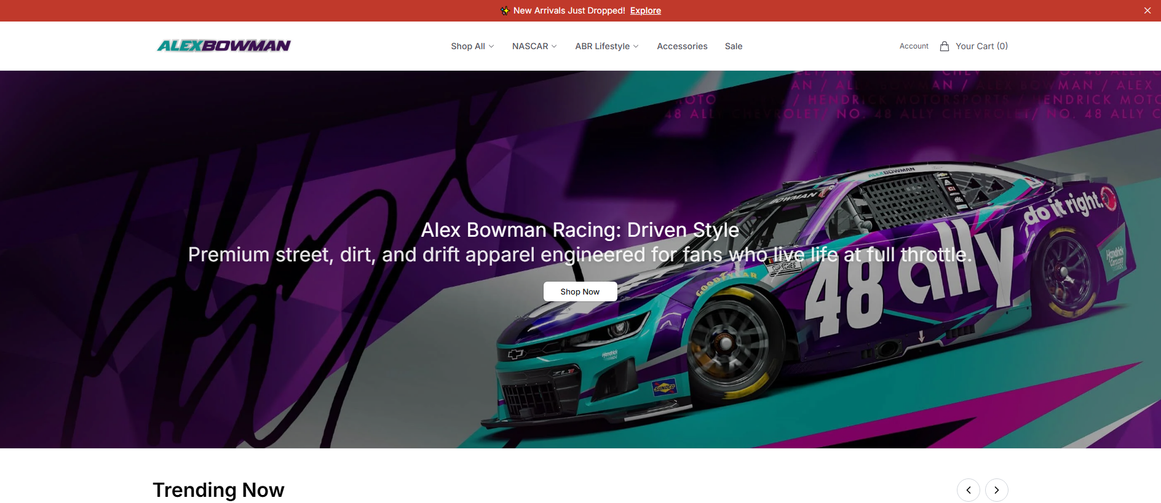Open the Accessories menu item
Viewport: 1161px width, 503px height.
tap(682, 46)
